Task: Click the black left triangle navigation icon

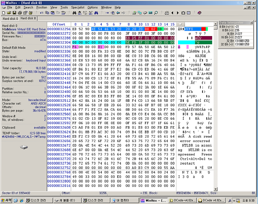Action: click(172, 13)
